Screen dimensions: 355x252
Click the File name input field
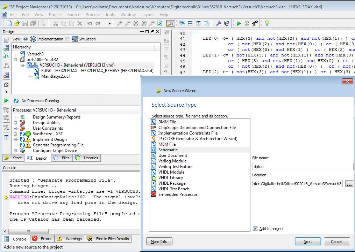pos(303,167)
